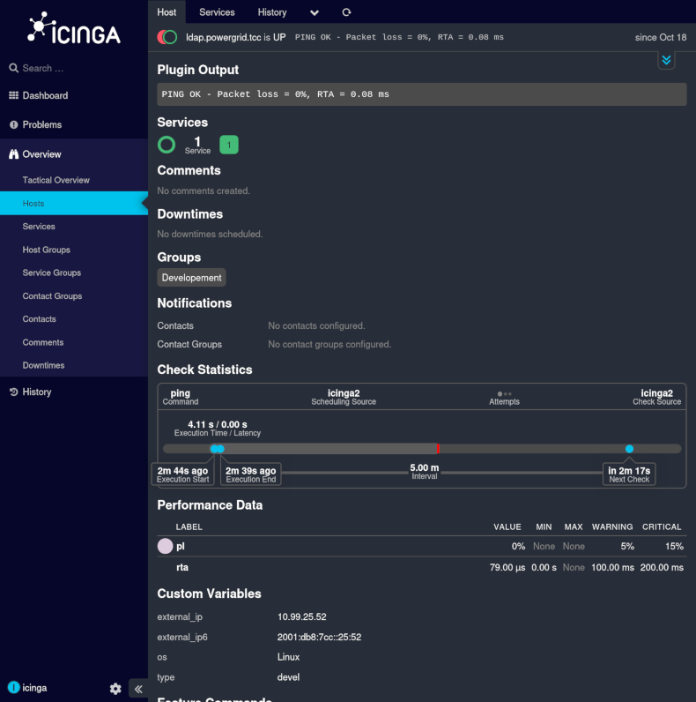Open the tab bar dropdown chevron
696x702 pixels.
coord(315,12)
